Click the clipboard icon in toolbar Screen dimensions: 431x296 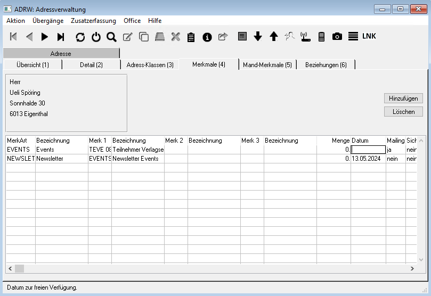tap(191, 37)
